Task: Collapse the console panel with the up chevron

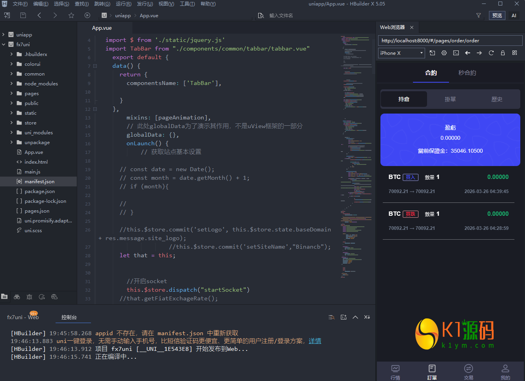Action: point(355,317)
